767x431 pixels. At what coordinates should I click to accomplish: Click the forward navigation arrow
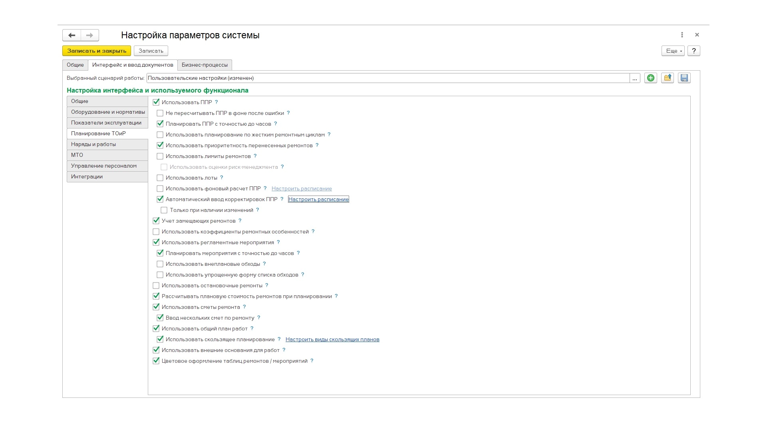coord(90,35)
